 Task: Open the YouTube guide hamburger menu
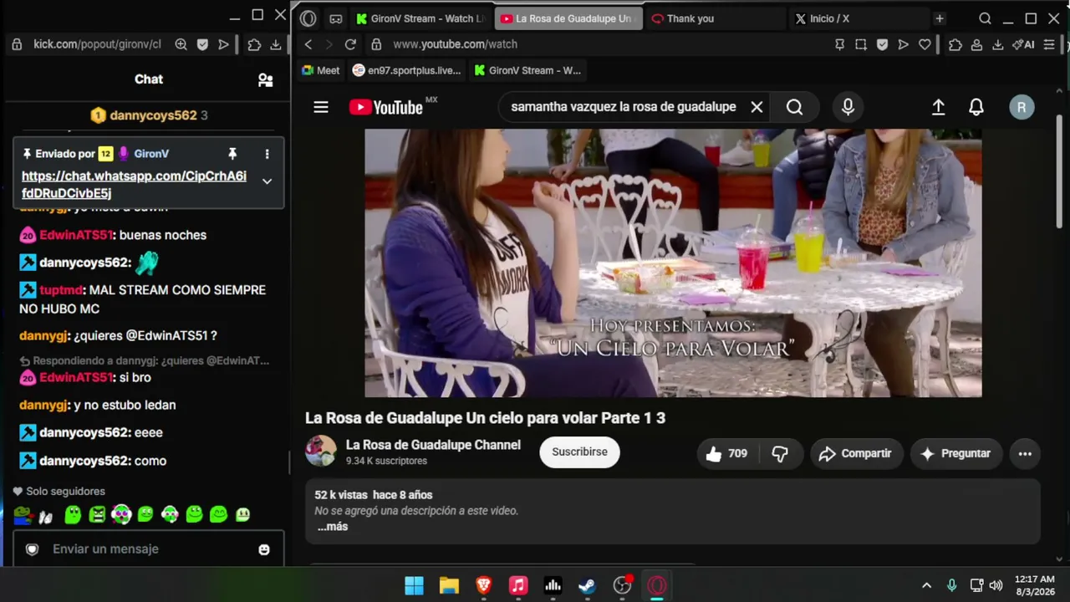point(321,107)
